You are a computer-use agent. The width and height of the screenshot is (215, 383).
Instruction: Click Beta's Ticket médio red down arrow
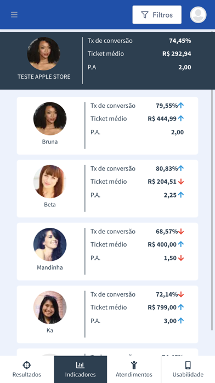point(181,182)
